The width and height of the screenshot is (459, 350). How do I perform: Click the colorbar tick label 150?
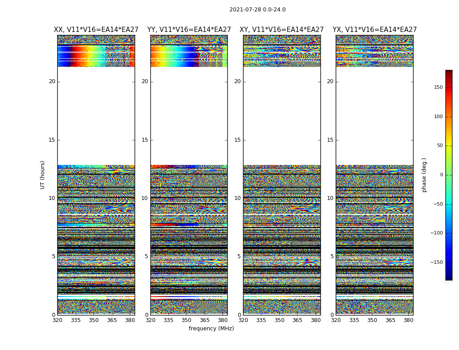tap(438, 87)
